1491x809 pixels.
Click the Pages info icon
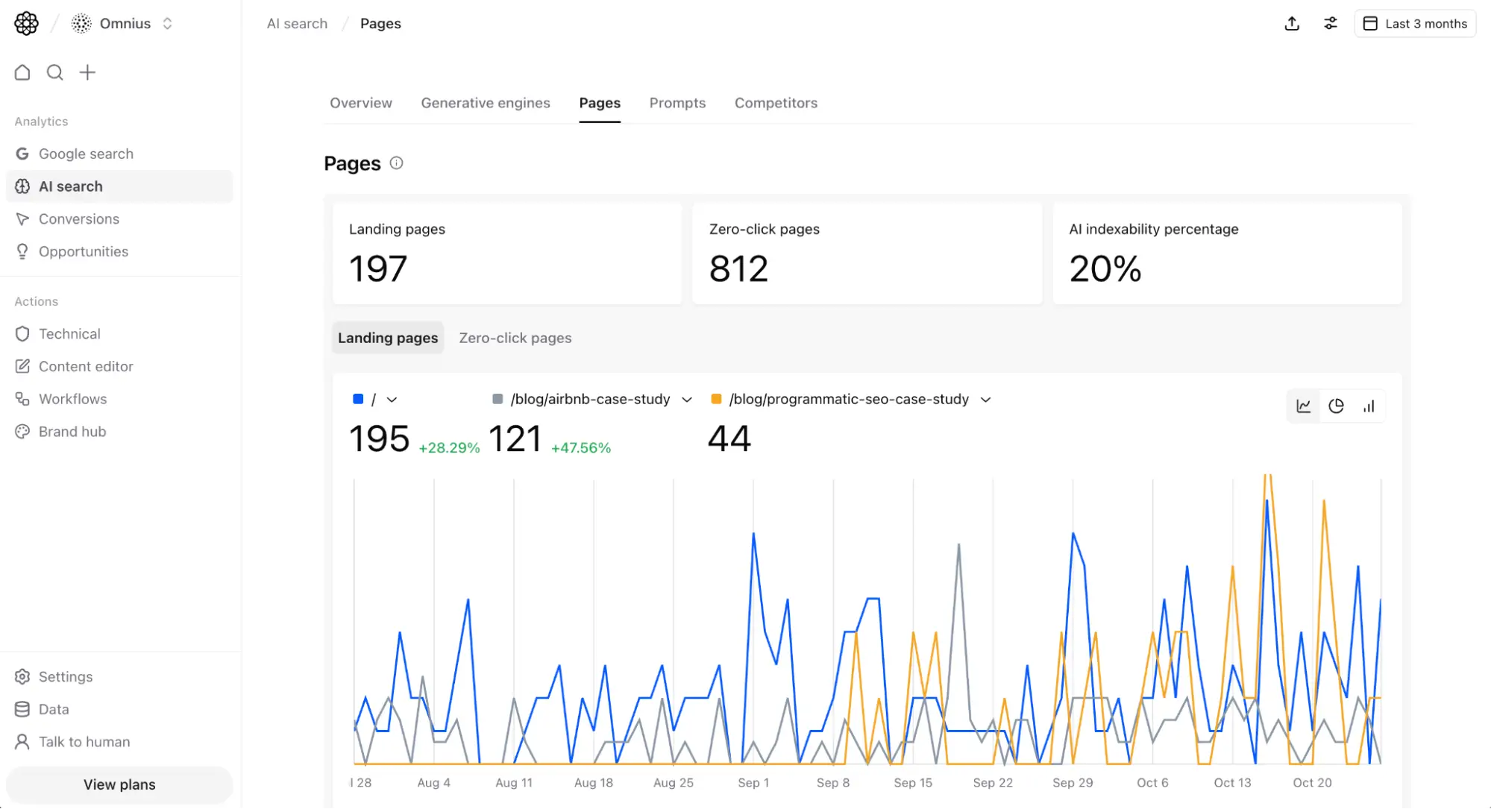pyautogui.click(x=396, y=163)
